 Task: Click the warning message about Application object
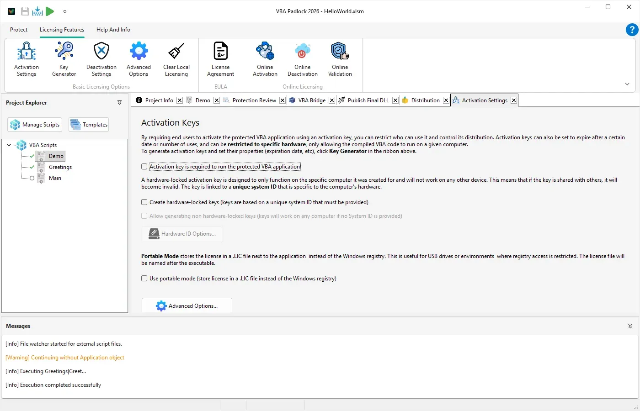(65, 358)
